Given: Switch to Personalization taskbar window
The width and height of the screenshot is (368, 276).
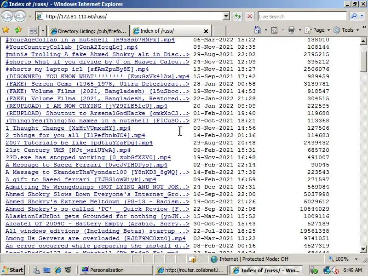Looking at the screenshot, I should 116,270.
